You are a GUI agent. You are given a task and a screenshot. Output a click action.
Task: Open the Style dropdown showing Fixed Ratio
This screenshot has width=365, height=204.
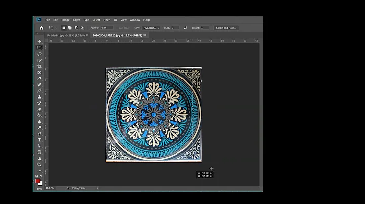point(151,28)
